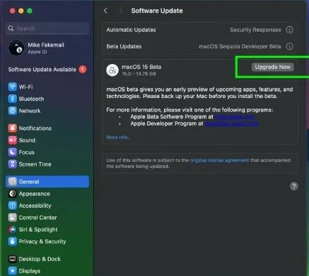Go back with the left chevron arrow
This screenshot has width=309, height=276.
click(105, 11)
